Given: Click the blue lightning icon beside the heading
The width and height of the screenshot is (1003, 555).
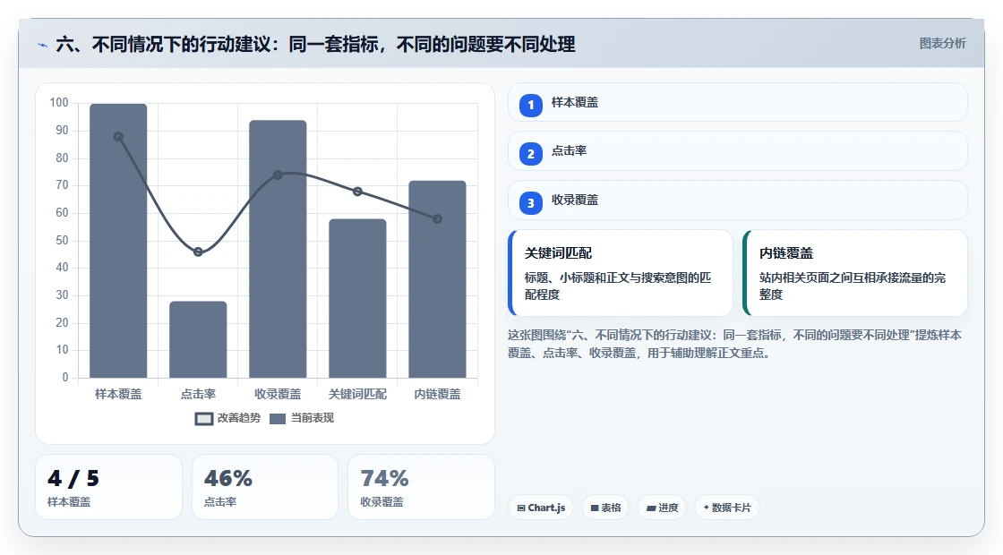Looking at the screenshot, I should coord(43,45).
